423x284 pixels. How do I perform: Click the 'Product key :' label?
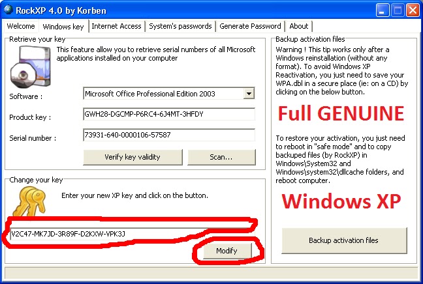click(x=30, y=117)
